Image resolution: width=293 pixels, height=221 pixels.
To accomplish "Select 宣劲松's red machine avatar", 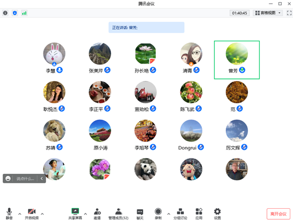I will tap(146, 92).
